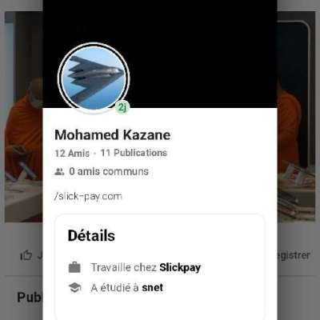Image resolution: width=320 pixels, height=320 pixels.
Task: Open the snet school page
Action: coord(152,288)
